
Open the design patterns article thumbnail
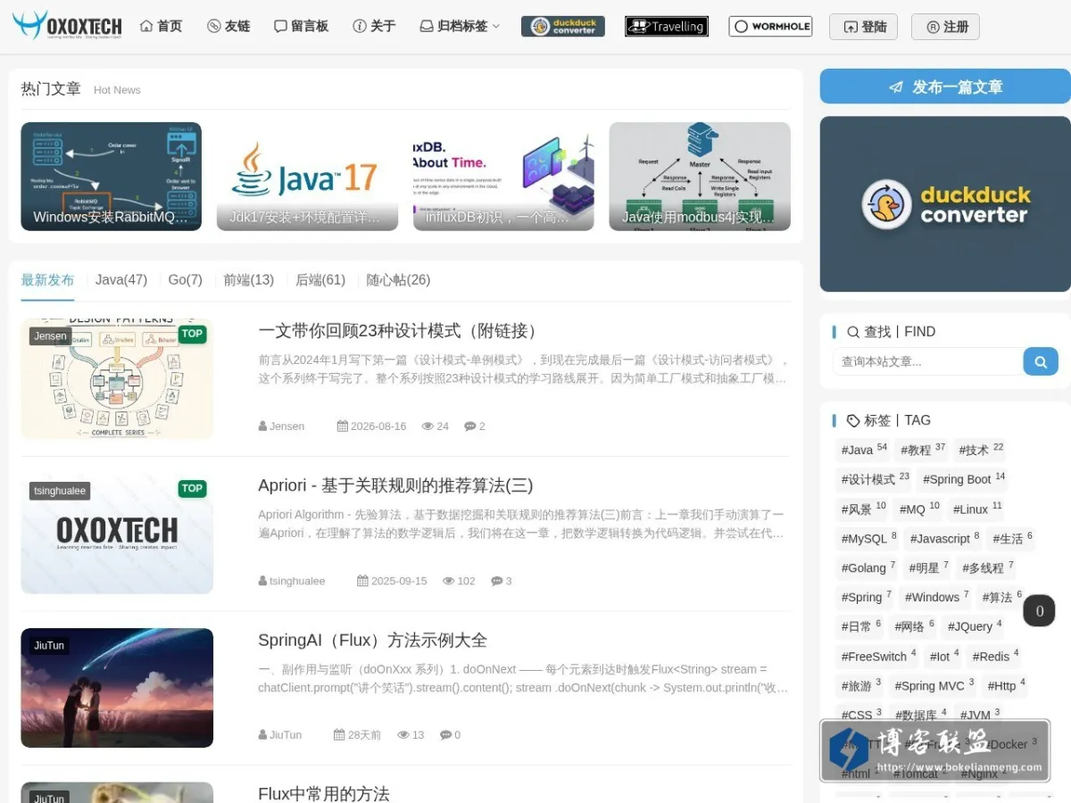click(117, 379)
